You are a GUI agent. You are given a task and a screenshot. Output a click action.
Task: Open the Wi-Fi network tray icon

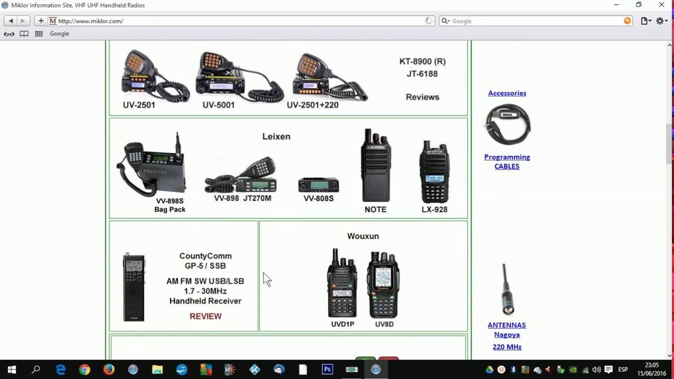(x=585, y=370)
